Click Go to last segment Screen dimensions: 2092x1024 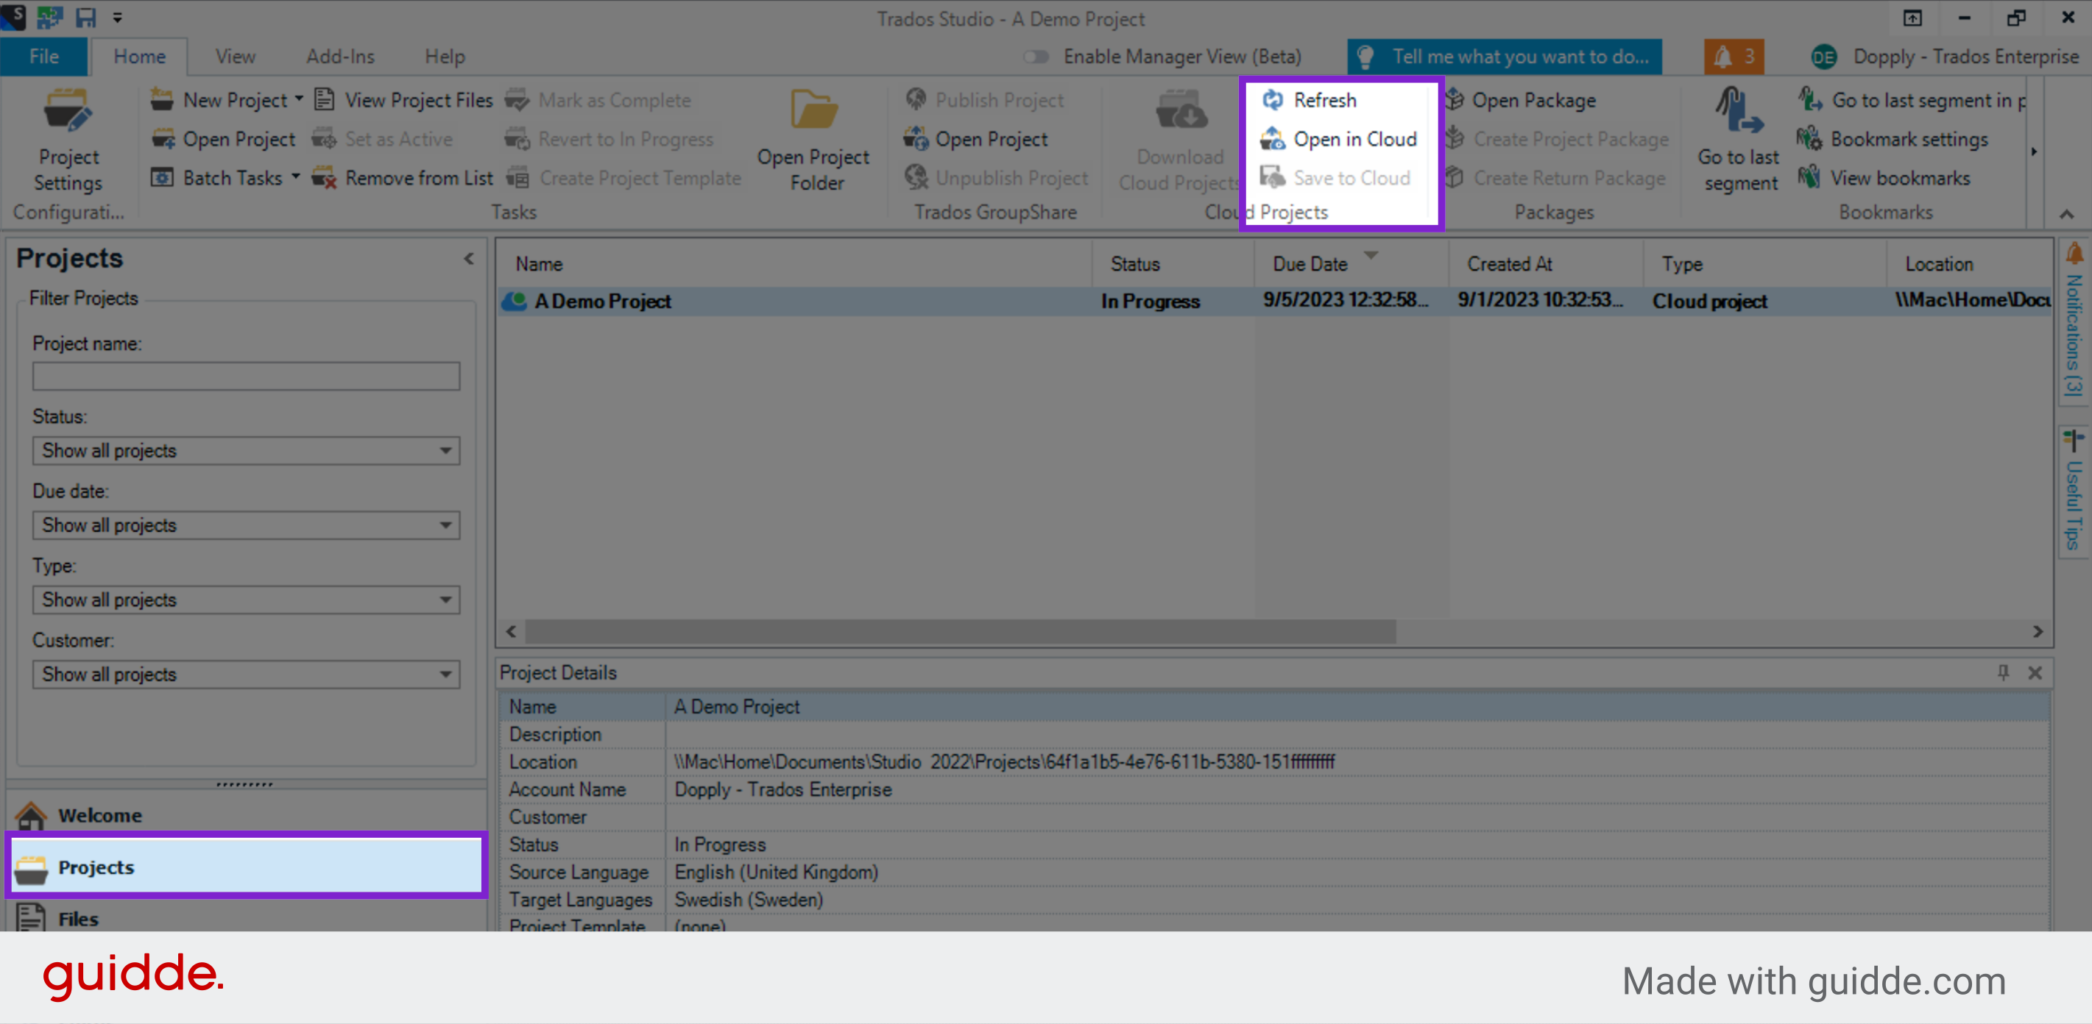click(1738, 140)
